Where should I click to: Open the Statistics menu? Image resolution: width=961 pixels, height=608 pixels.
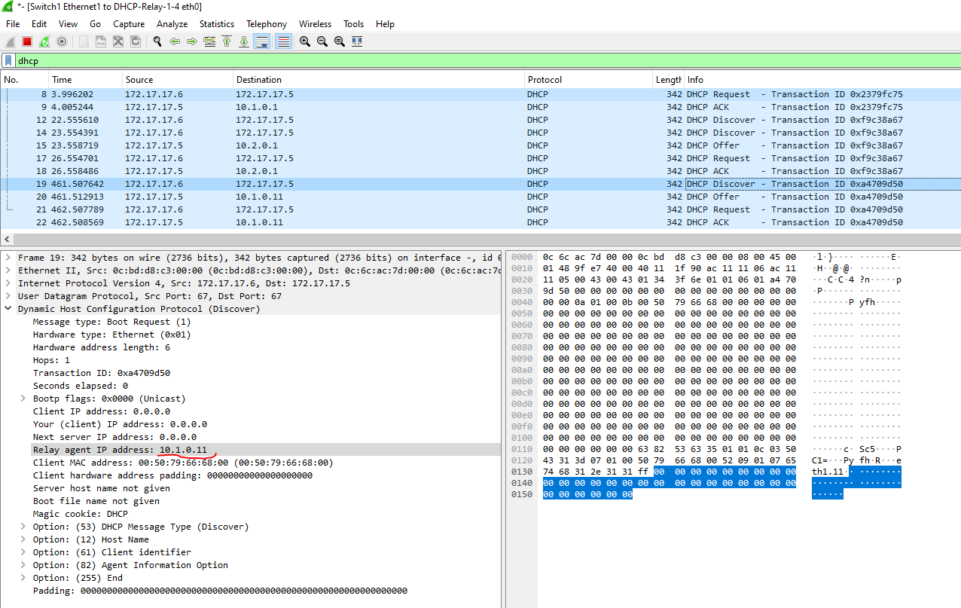coord(216,24)
